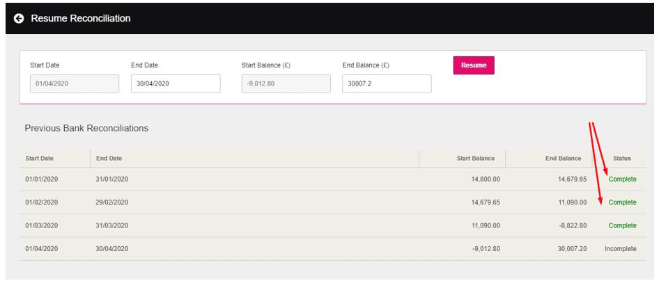This screenshot has height=281, width=659.
Task: Click the Start Balance field
Action: (286, 83)
